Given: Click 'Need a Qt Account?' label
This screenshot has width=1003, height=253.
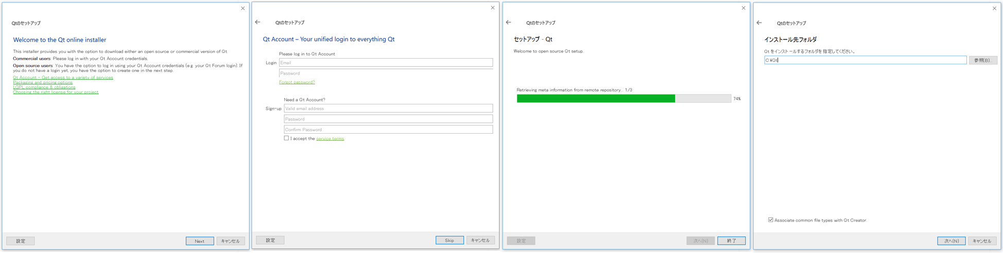Looking at the screenshot, I should pyautogui.click(x=304, y=100).
